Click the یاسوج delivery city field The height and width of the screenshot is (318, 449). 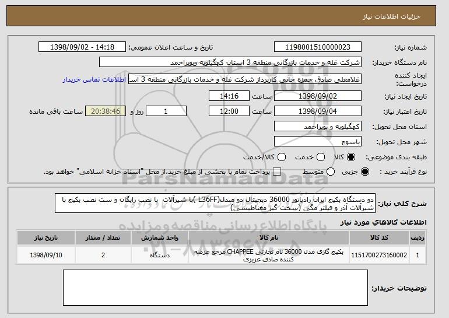[317, 141]
